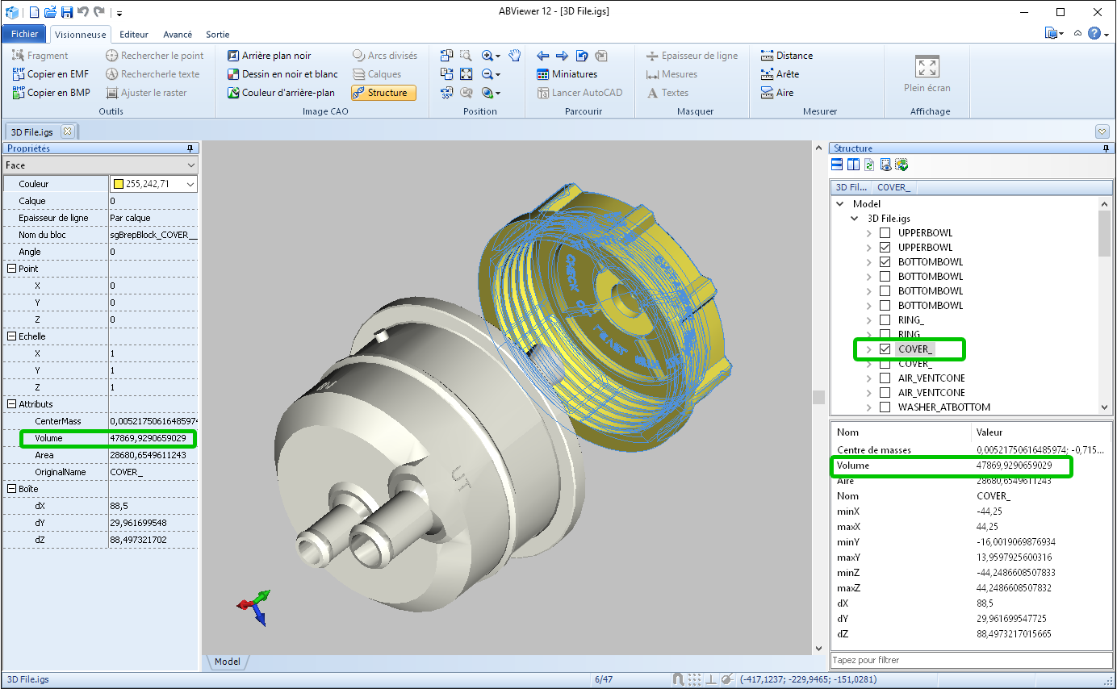Click the Save icon in quick access toolbar
This screenshot has height=689, width=1117.
pos(67,12)
